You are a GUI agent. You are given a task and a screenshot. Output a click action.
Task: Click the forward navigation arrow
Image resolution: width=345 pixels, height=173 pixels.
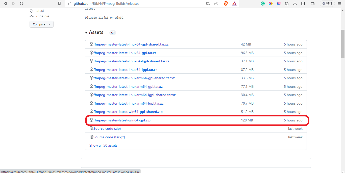tap(14, 4)
